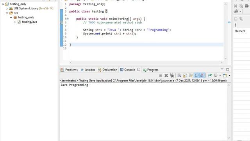Screen dimensions: 250x141
Task: Click the JRE library books icon
Action: pos(11,9)
